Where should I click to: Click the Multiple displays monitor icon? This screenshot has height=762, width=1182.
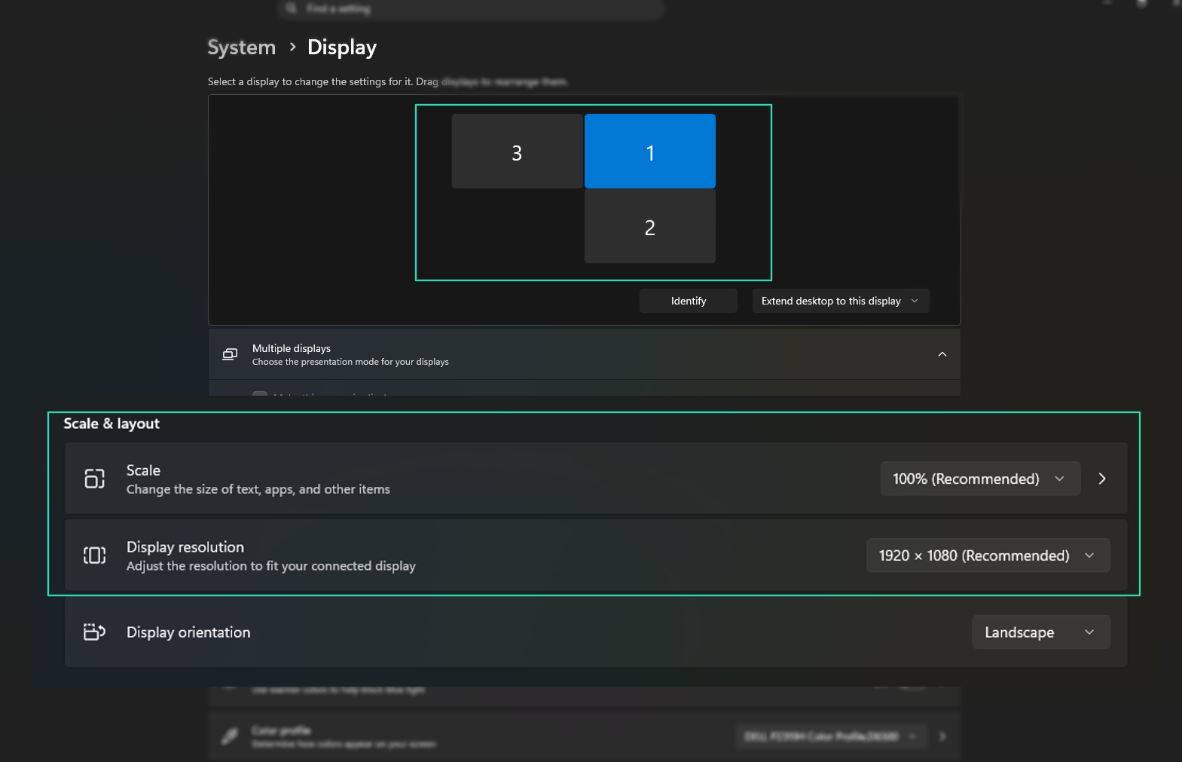click(230, 354)
